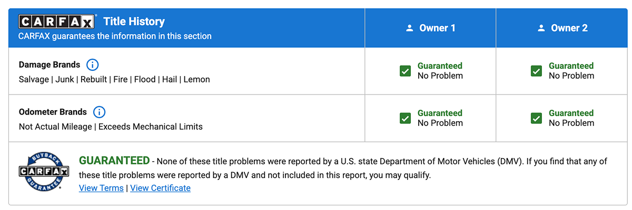
Task: Open the View Certificate link
Action: [x=160, y=188]
